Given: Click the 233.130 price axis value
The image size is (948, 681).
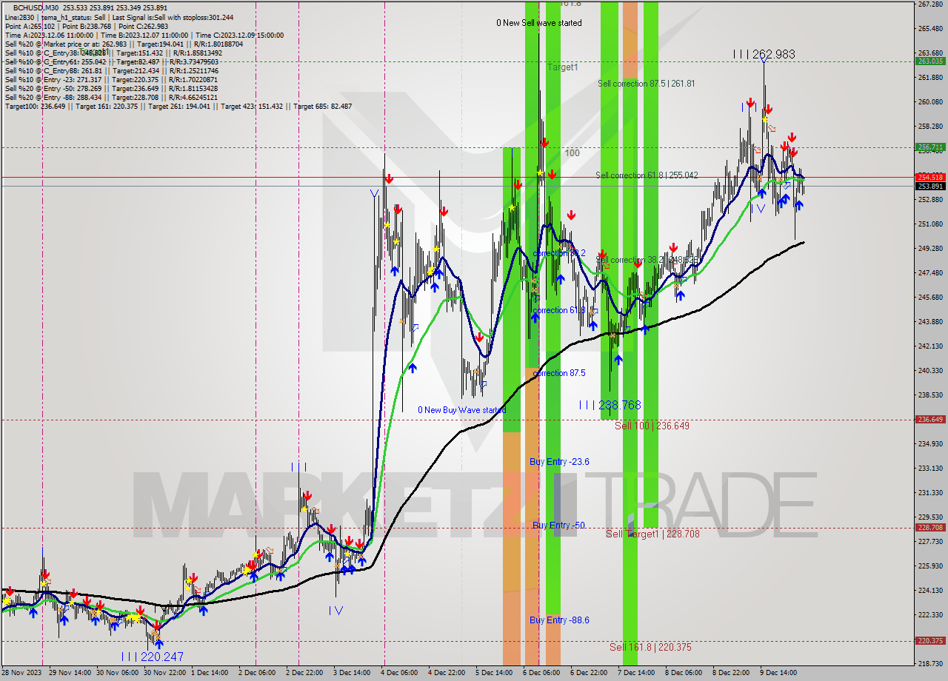Looking at the screenshot, I should [931, 468].
